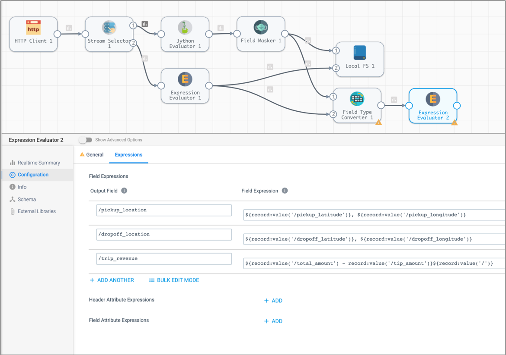Open the Expressions tab
506x355 pixels.
click(128, 154)
